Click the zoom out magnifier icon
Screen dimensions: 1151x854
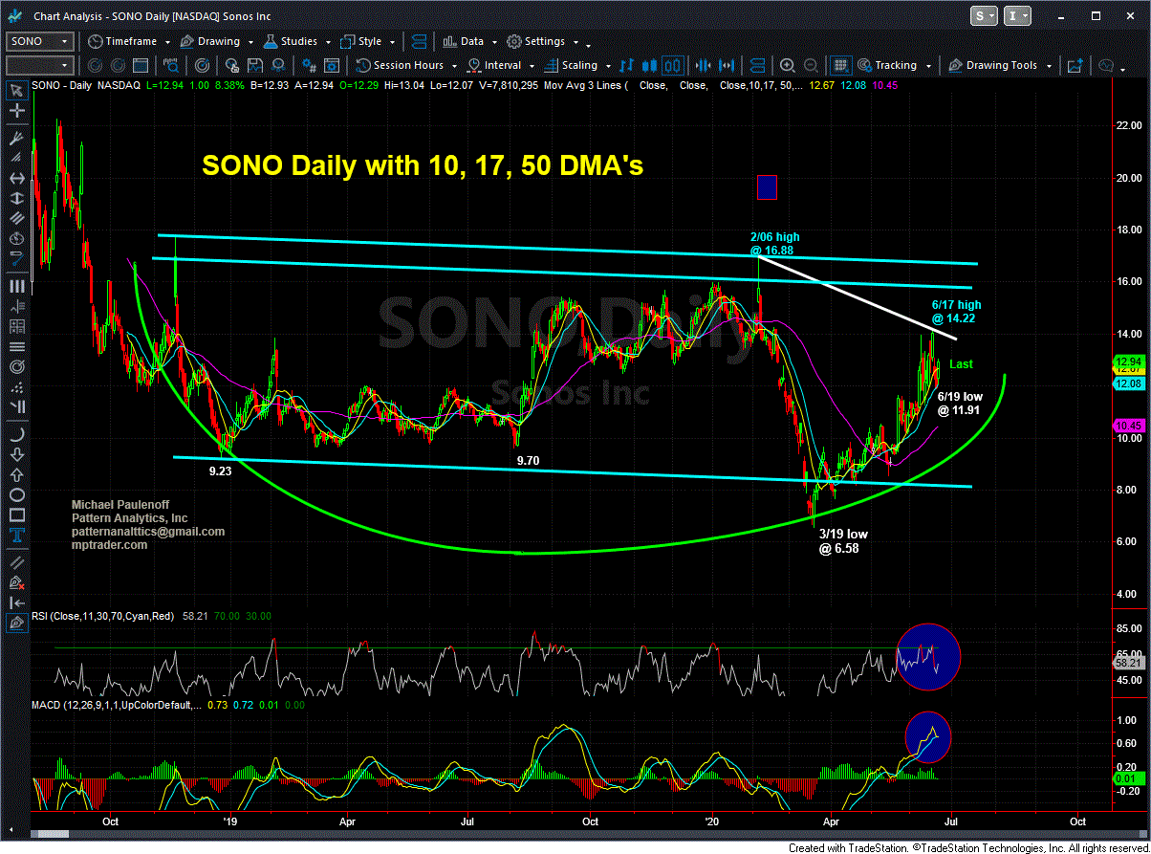811,65
